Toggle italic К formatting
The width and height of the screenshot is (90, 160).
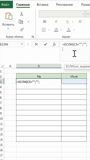coord(56,21)
